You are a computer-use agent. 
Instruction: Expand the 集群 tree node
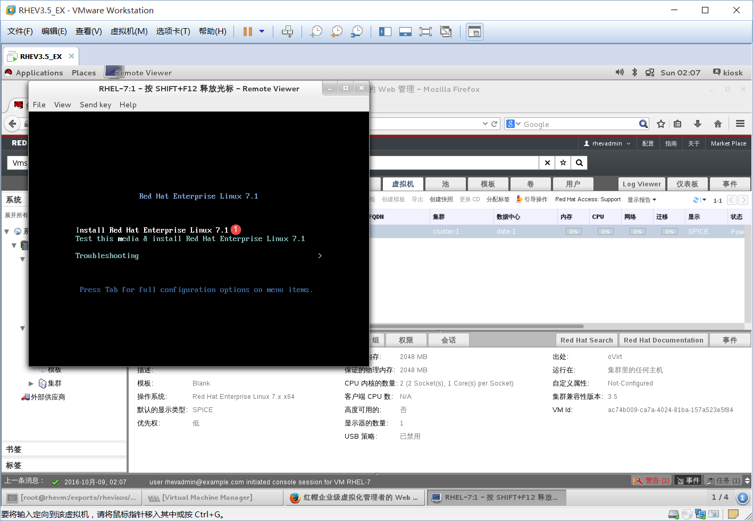(x=31, y=383)
